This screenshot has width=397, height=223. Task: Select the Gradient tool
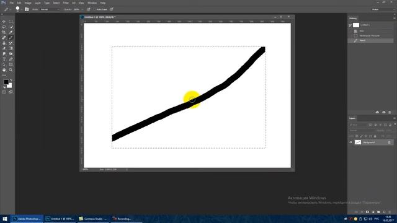[11, 48]
